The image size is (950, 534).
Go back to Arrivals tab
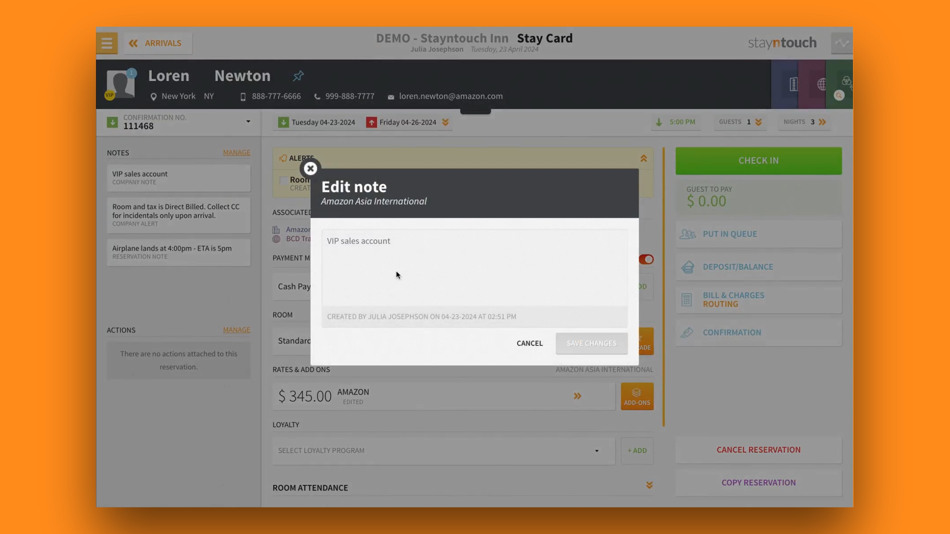(x=157, y=44)
